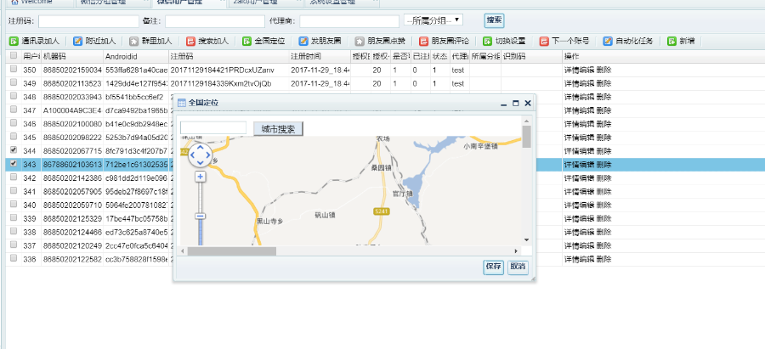Click the 城市搜索 button in the dialog
This screenshot has height=349, width=765.
coord(278,129)
